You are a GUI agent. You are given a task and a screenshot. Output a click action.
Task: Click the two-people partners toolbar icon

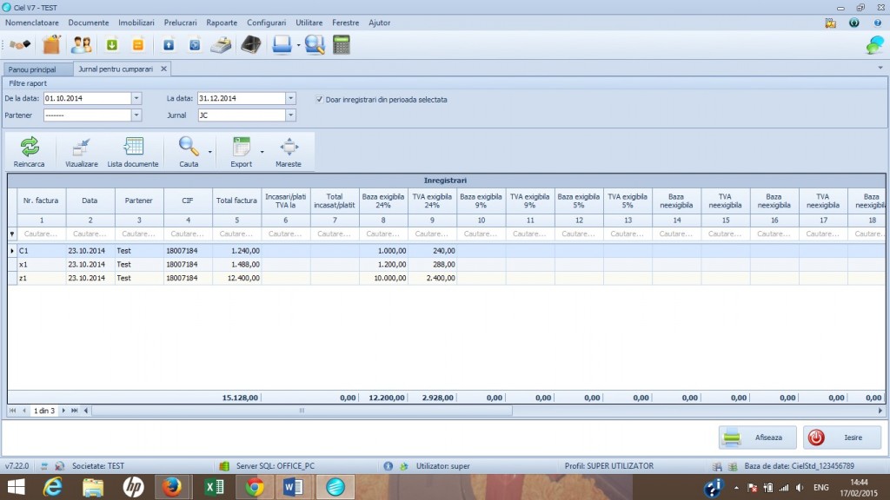(x=81, y=45)
